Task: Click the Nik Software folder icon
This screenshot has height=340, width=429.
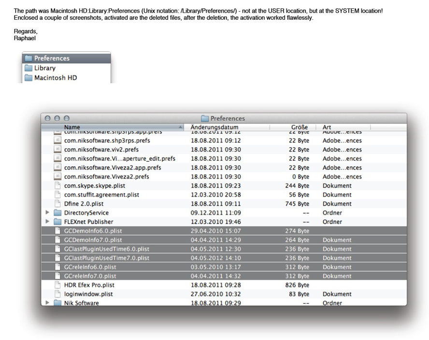Action: [57, 303]
